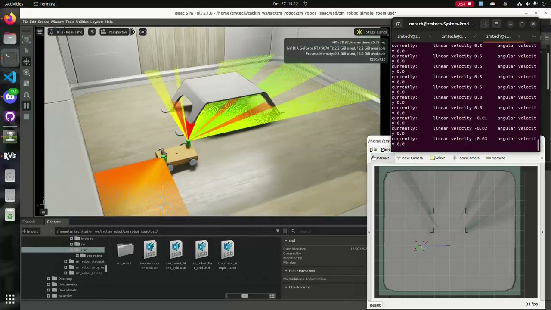Pause the simulation in the toolbar

[26, 105]
